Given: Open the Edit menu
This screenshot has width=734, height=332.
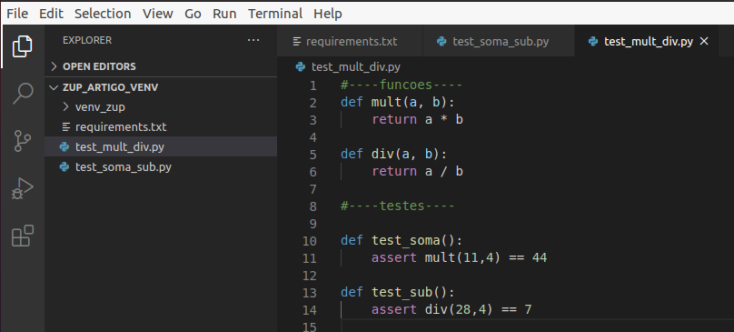Looking at the screenshot, I should (x=51, y=14).
